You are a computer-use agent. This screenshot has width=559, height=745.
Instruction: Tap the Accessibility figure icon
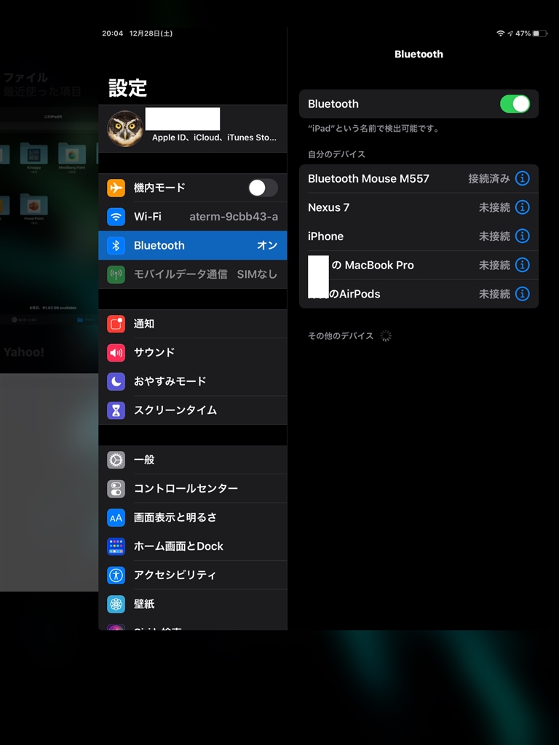pos(116,575)
